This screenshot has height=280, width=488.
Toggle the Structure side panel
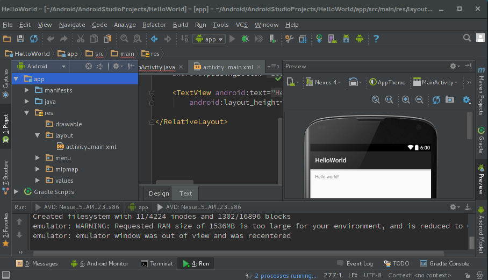point(5,178)
